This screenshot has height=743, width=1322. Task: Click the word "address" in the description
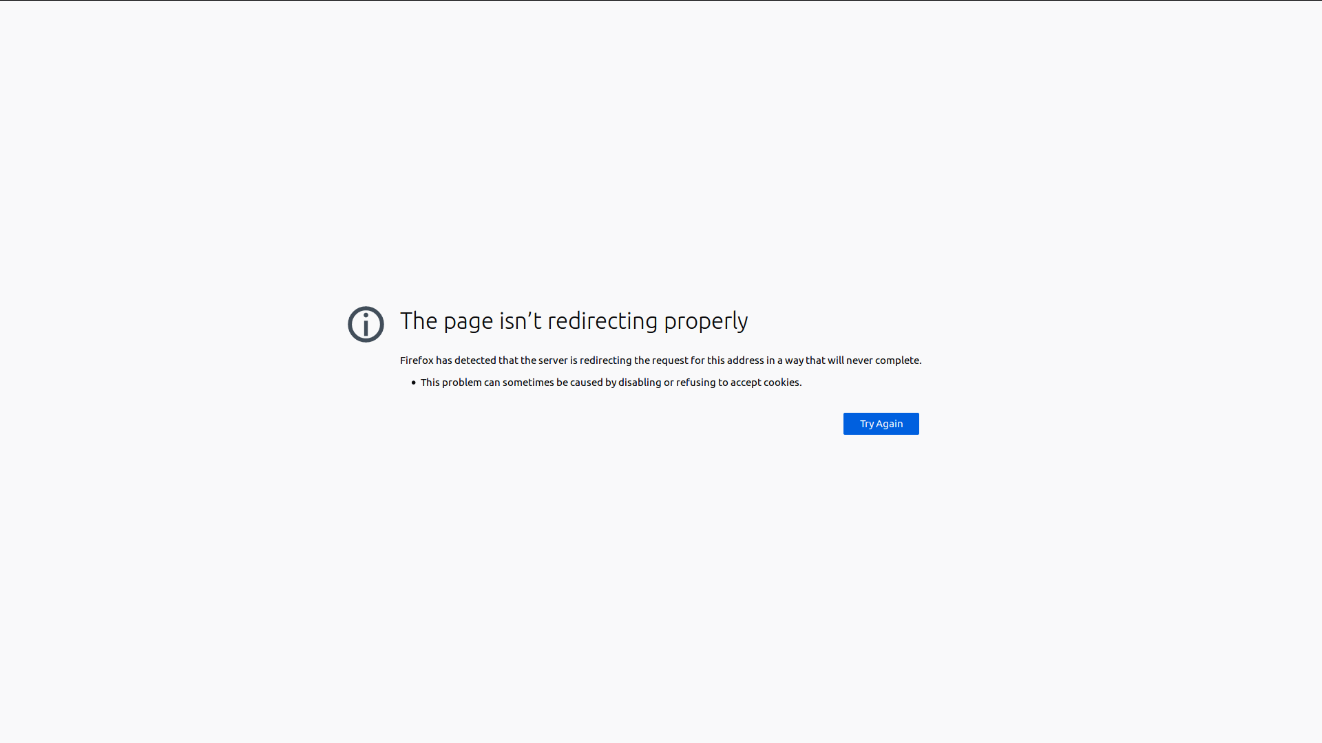pyautogui.click(x=745, y=360)
